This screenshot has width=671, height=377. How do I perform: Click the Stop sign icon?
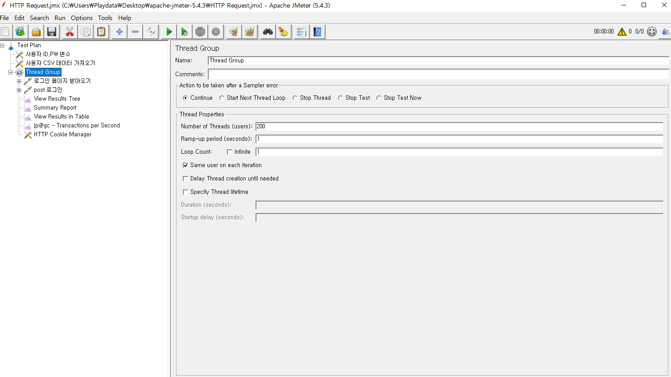pos(200,32)
